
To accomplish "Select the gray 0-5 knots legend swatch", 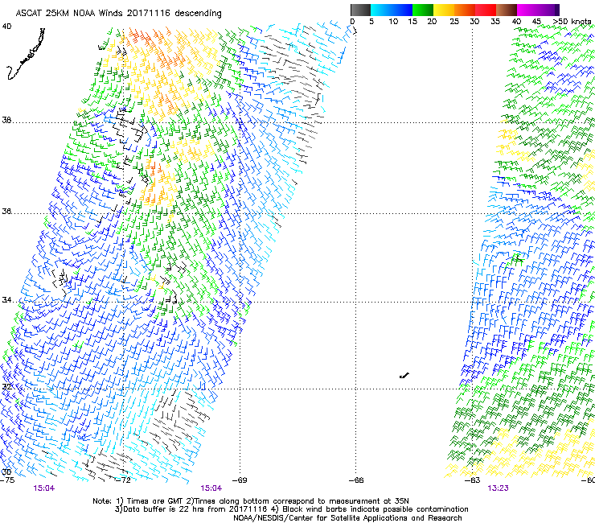I will [x=360, y=10].
